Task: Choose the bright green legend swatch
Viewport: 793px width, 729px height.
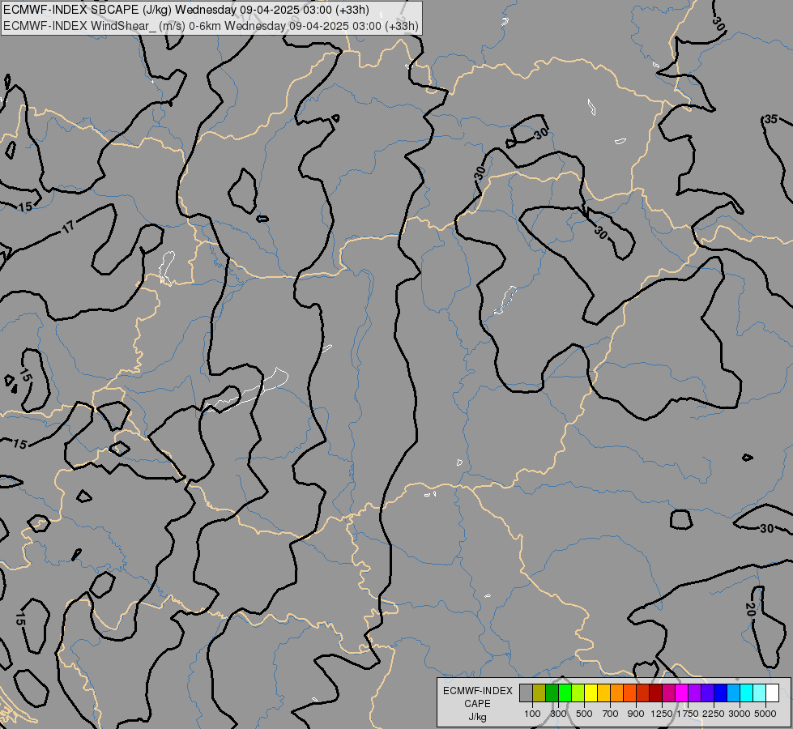Action: click(565, 693)
